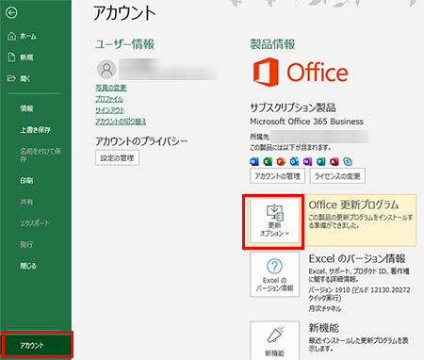Choose 上書き保存 (Save) in the sidebar
The height and width of the screenshot is (360, 424).
pyautogui.click(x=36, y=130)
